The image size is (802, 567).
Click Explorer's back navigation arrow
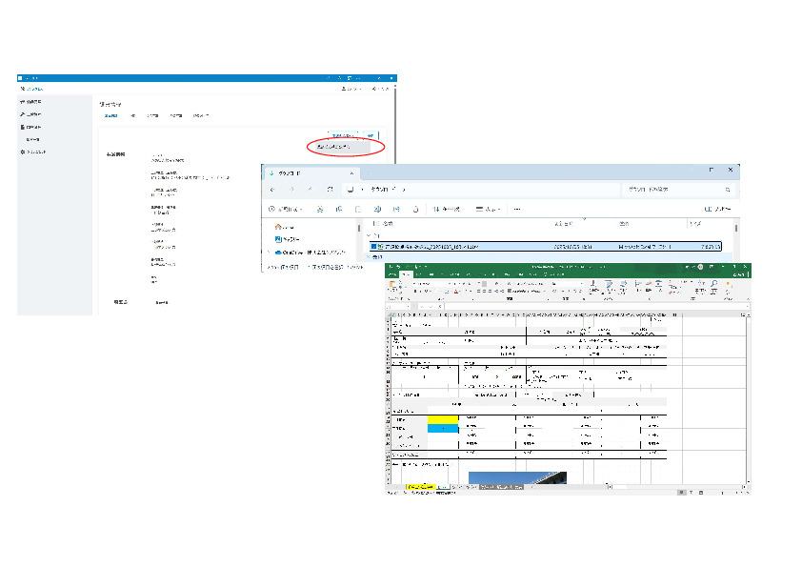(273, 190)
